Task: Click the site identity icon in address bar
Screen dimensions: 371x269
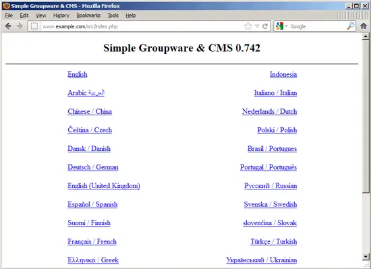Action: tap(34, 26)
